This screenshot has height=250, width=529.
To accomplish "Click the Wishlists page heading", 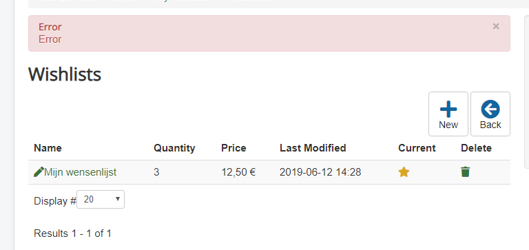I will [65, 74].
